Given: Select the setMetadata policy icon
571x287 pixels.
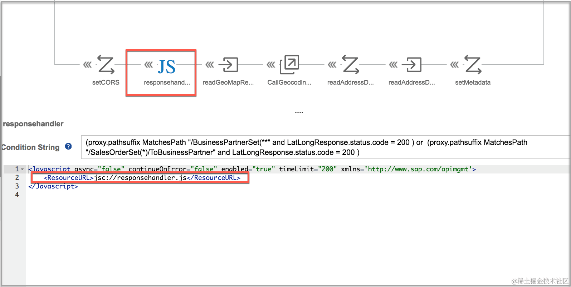Looking at the screenshot, I should pyautogui.click(x=473, y=65).
